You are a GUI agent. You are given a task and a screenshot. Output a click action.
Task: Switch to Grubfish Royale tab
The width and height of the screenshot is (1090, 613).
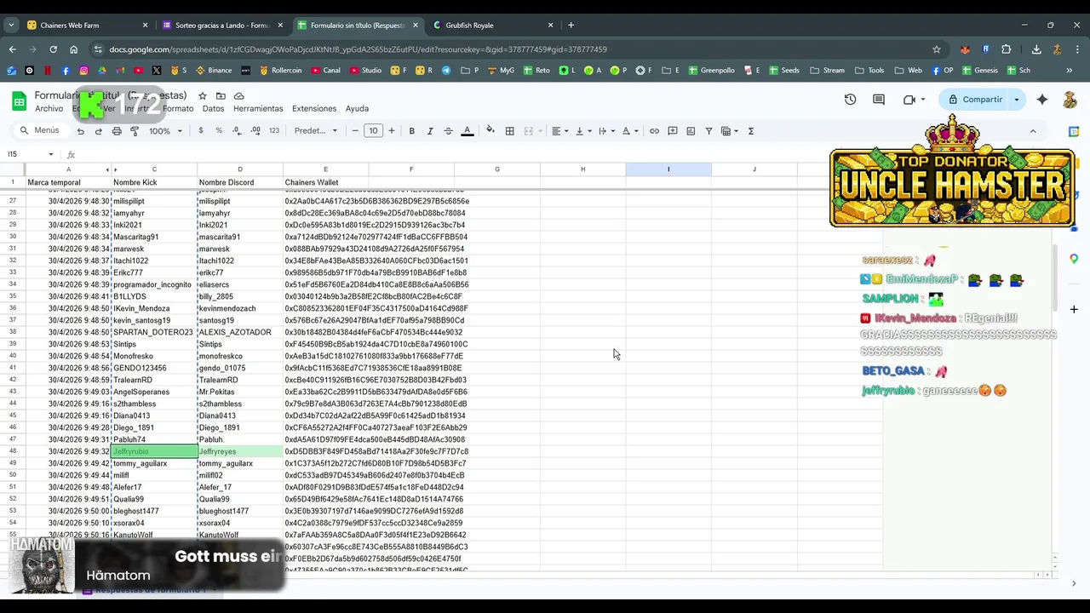[x=492, y=26]
